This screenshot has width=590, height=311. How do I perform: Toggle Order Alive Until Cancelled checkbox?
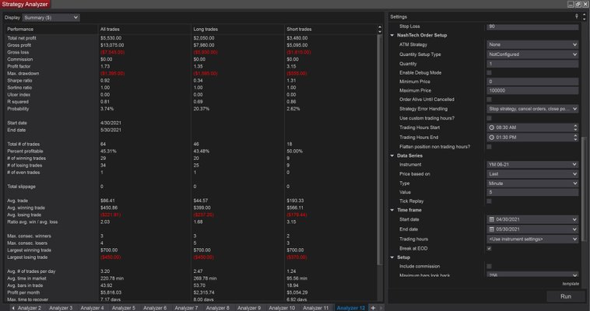pyautogui.click(x=489, y=100)
